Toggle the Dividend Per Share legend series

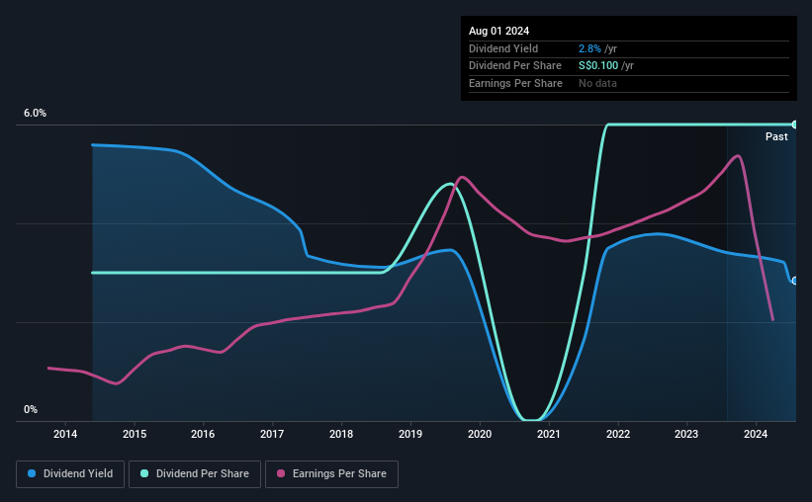pyautogui.click(x=195, y=474)
